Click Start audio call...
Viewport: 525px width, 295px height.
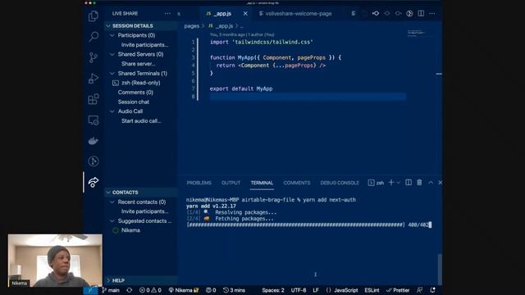[x=141, y=121]
